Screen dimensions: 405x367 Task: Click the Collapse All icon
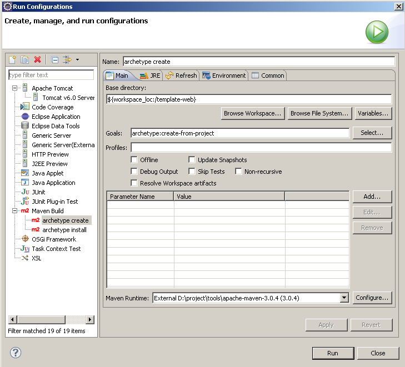click(x=55, y=60)
